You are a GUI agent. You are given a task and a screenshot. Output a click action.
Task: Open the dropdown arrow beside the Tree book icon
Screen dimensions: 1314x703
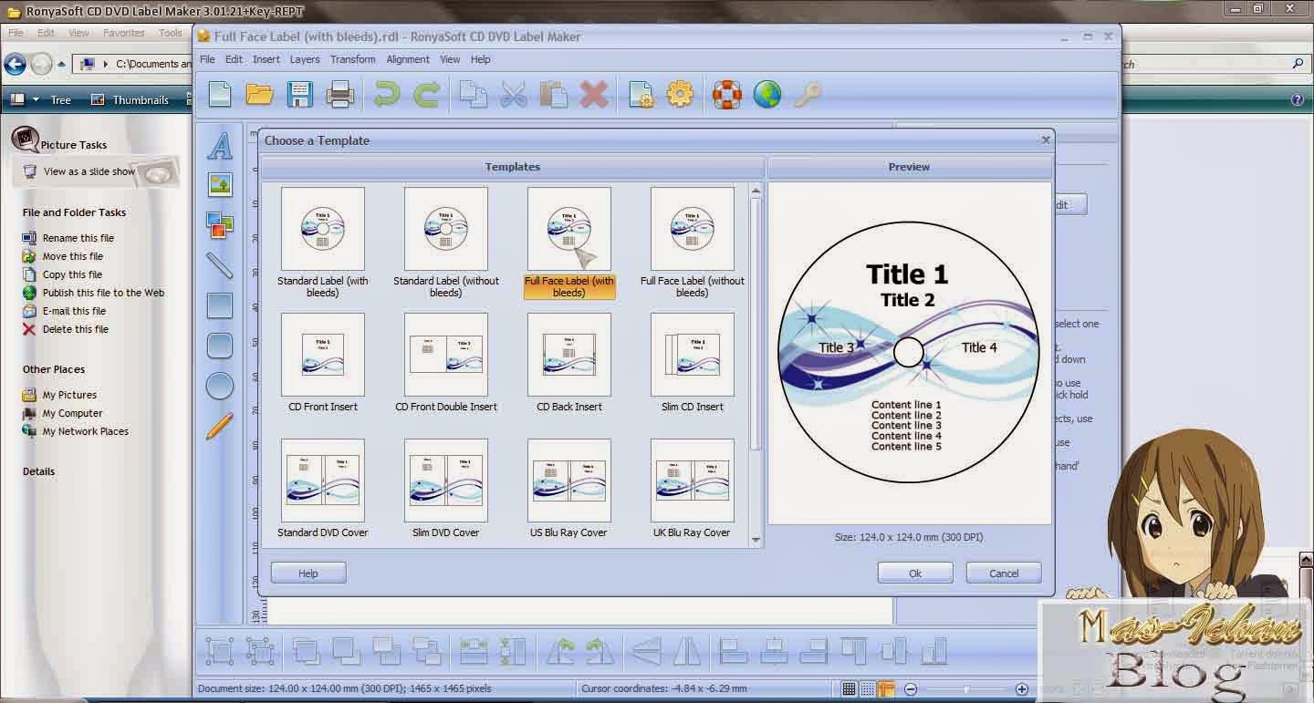point(36,99)
